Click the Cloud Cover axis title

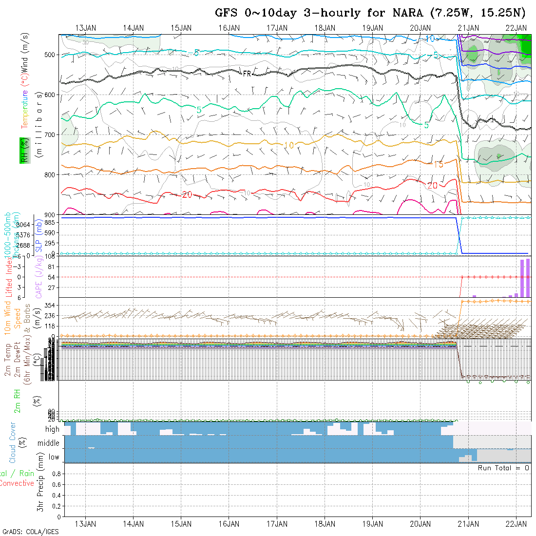pyautogui.click(x=12, y=443)
